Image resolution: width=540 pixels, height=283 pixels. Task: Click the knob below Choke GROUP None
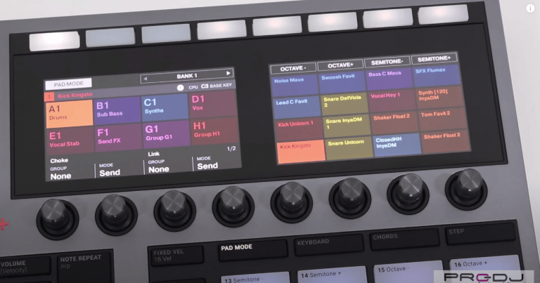[58, 219]
